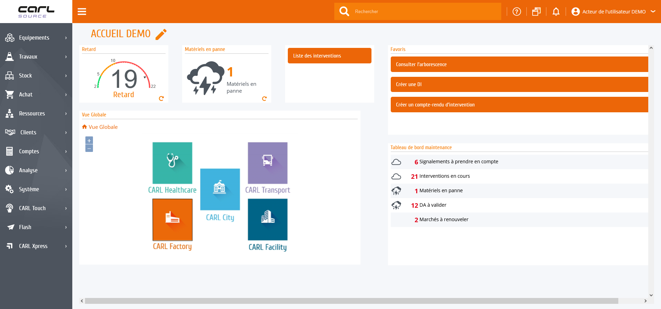Expand the Travaux submenu chevron

(x=66, y=56)
